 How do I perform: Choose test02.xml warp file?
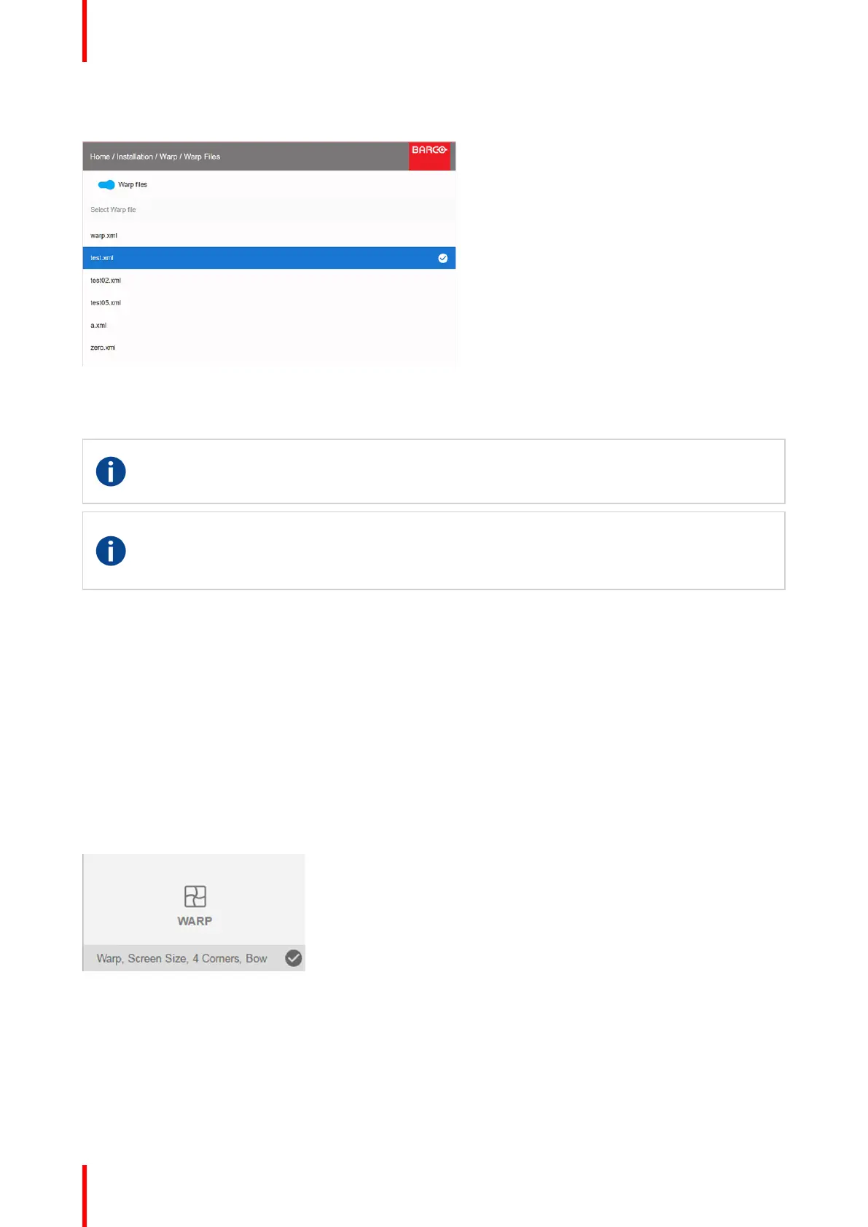[x=269, y=281]
